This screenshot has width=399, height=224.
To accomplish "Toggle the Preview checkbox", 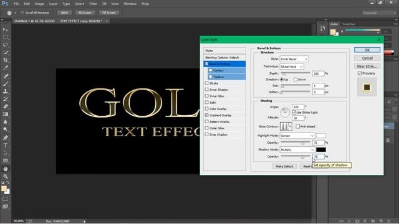I will click(360, 73).
